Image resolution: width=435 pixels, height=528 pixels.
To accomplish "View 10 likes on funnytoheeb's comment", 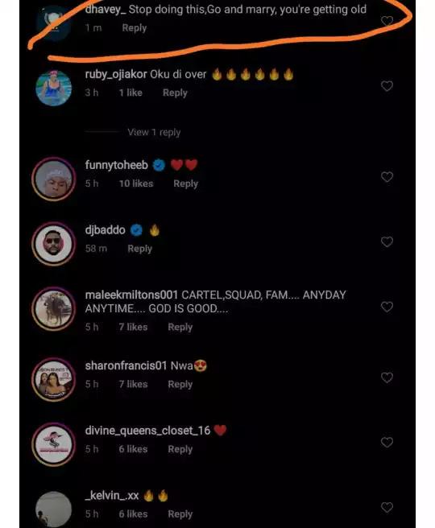I will pyautogui.click(x=136, y=184).
